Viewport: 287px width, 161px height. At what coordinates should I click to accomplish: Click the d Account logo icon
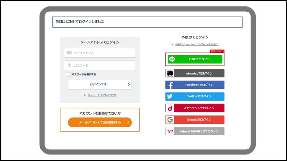170,108
